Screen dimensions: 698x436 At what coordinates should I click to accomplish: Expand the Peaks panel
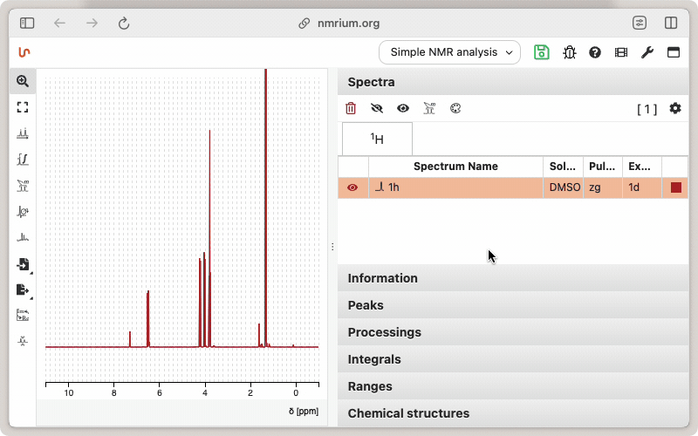[x=366, y=305]
